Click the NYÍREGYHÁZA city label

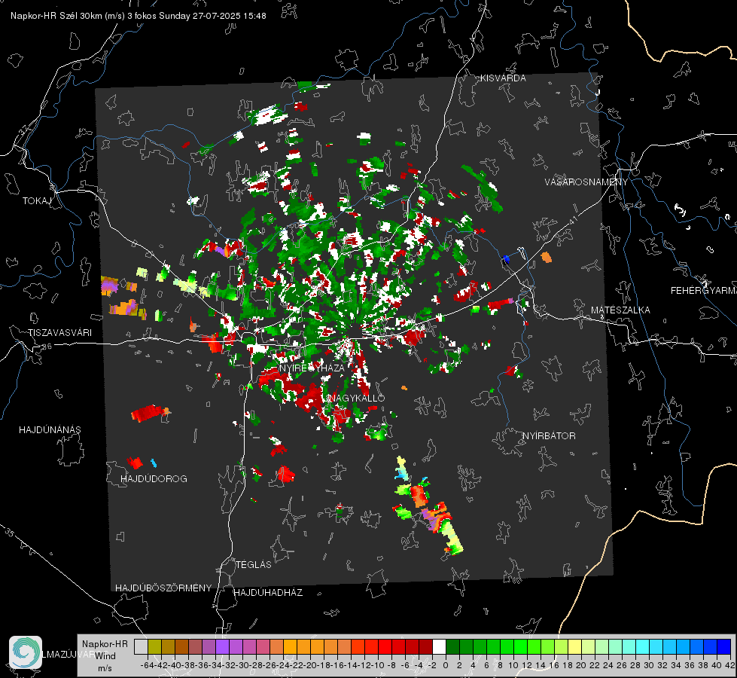(311, 368)
